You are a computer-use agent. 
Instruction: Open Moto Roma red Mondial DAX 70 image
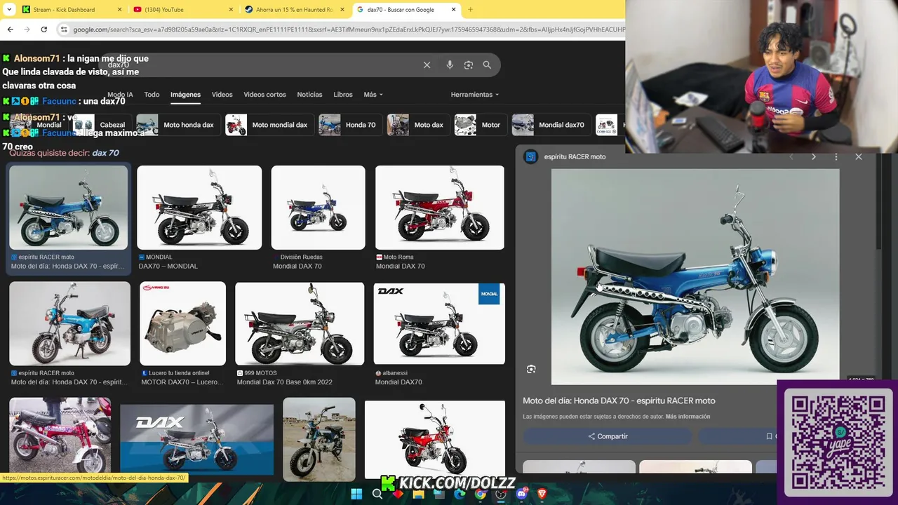click(x=440, y=208)
